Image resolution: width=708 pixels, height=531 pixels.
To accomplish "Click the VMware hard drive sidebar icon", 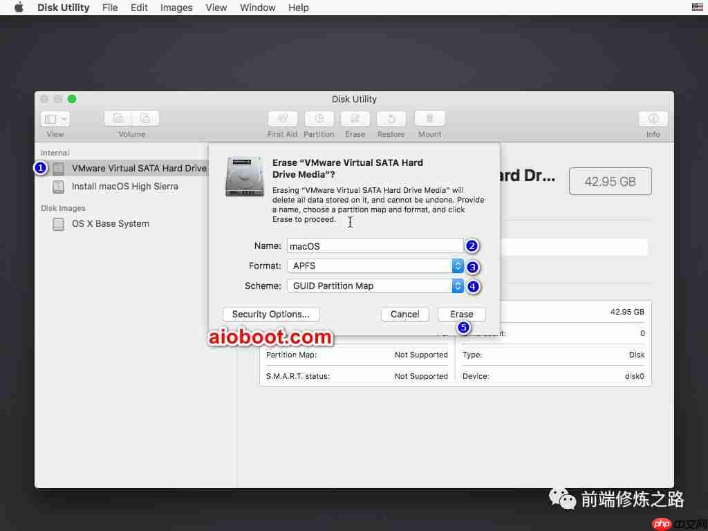I will click(58, 169).
